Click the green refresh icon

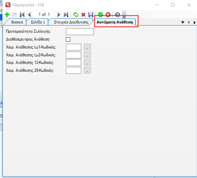(x=76, y=15)
